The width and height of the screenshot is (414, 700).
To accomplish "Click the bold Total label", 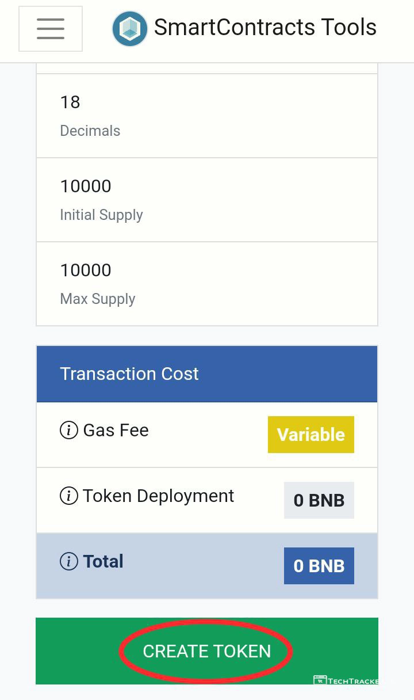I will click(x=103, y=561).
